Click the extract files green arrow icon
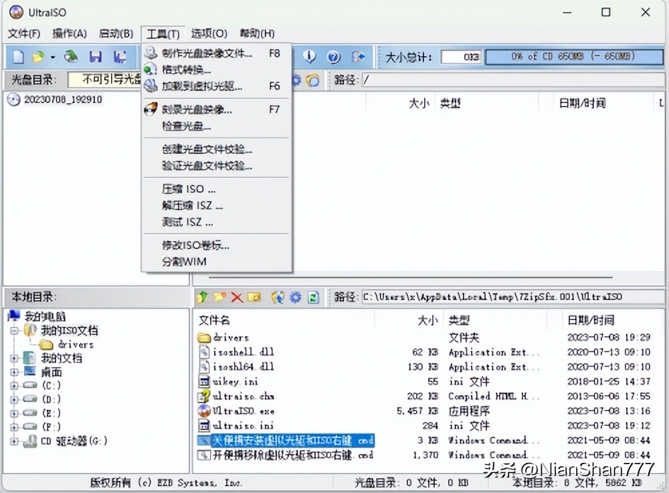Image resolution: width=669 pixels, height=493 pixels. point(202,297)
